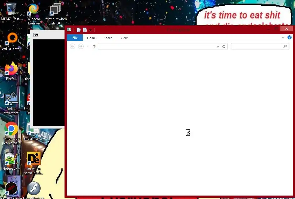The width and height of the screenshot is (295, 199).
Task: Select the Notepad++ desktop shortcut
Action: pyautogui.click(x=11, y=161)
